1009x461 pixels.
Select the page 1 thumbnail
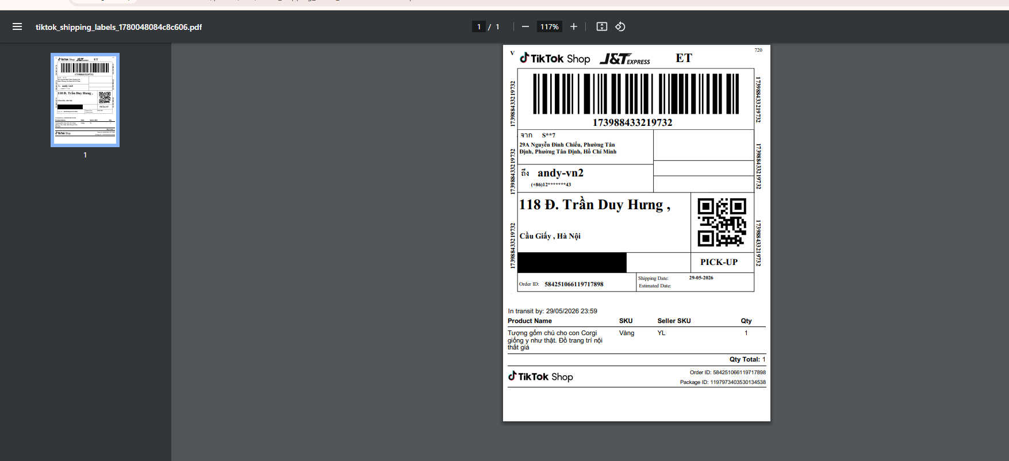85,100
